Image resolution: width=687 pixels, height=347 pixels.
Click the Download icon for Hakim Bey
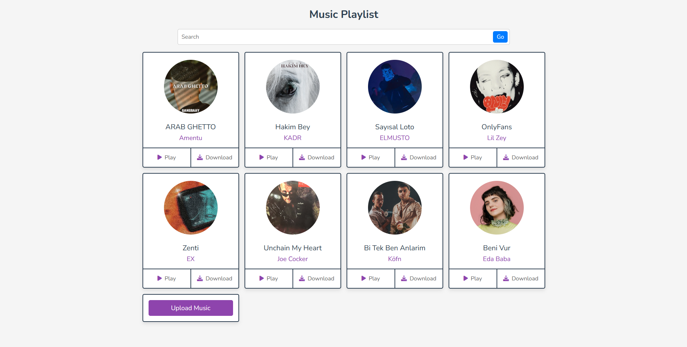[x=302, y=157]
